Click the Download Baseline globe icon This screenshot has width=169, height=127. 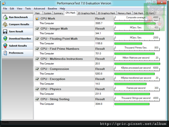[x=5, y=39]
